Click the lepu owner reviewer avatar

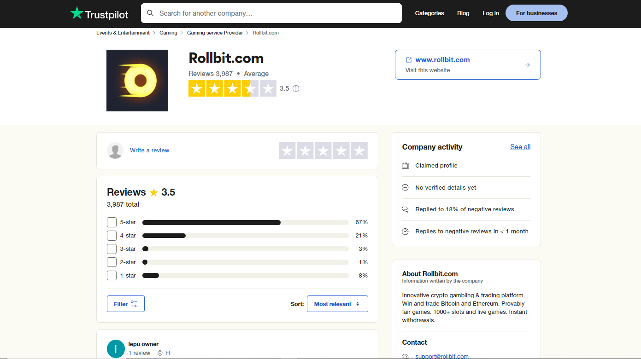(x=116, y=348)
